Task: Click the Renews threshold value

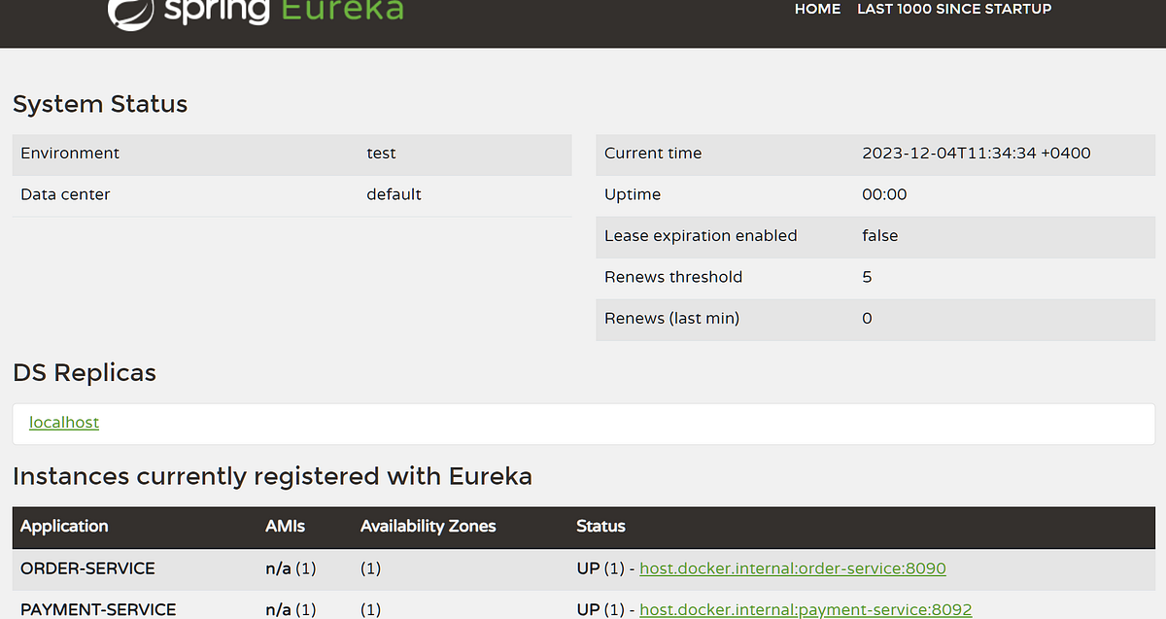Action: 866,277
